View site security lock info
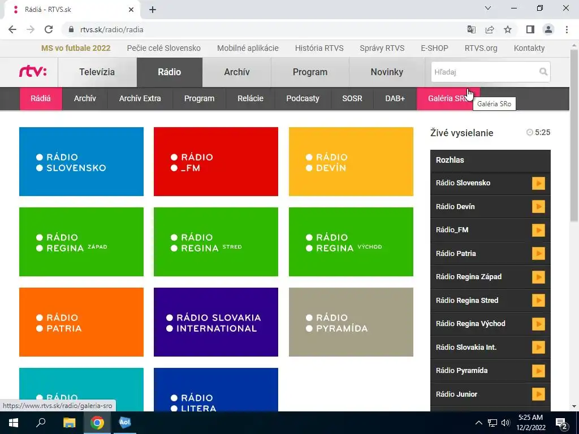Viewport: 579px width, 434px height. click(x=71, y=29)
